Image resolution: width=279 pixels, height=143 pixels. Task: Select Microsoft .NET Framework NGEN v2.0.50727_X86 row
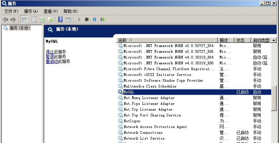tap(194, 51)
